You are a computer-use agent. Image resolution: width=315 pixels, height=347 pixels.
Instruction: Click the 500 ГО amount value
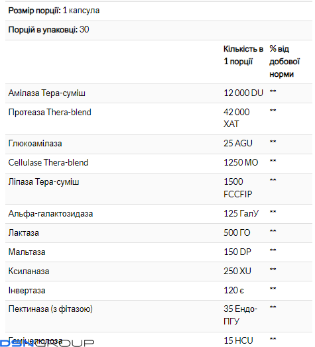click(237, 232)
